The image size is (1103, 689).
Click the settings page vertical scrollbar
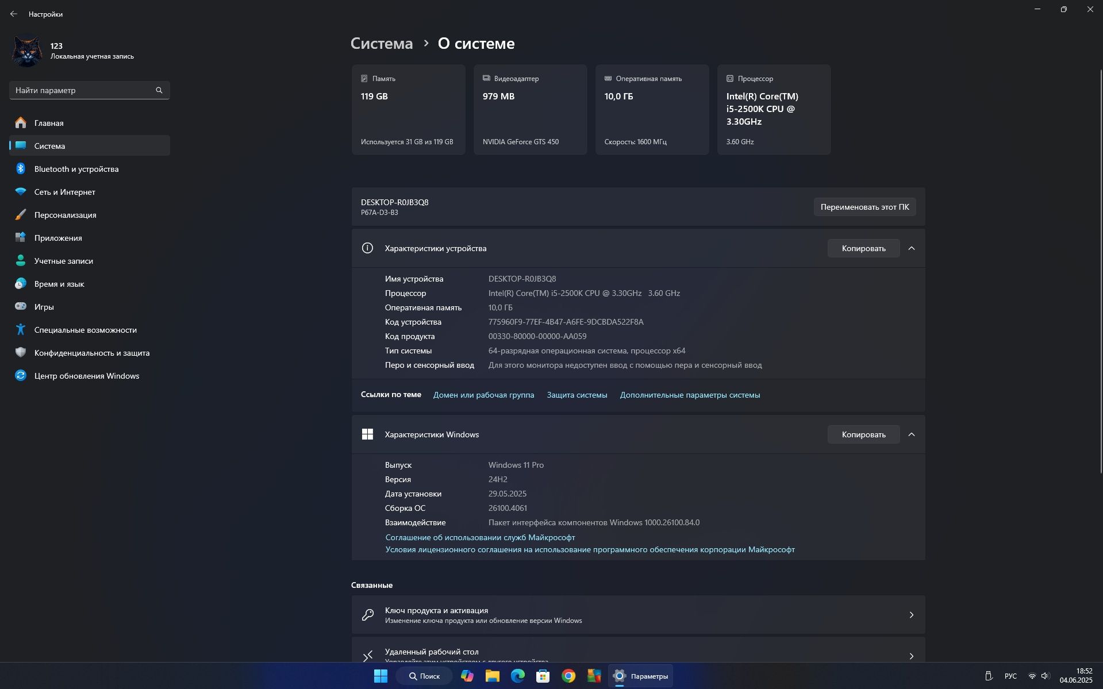point(1100,270)
